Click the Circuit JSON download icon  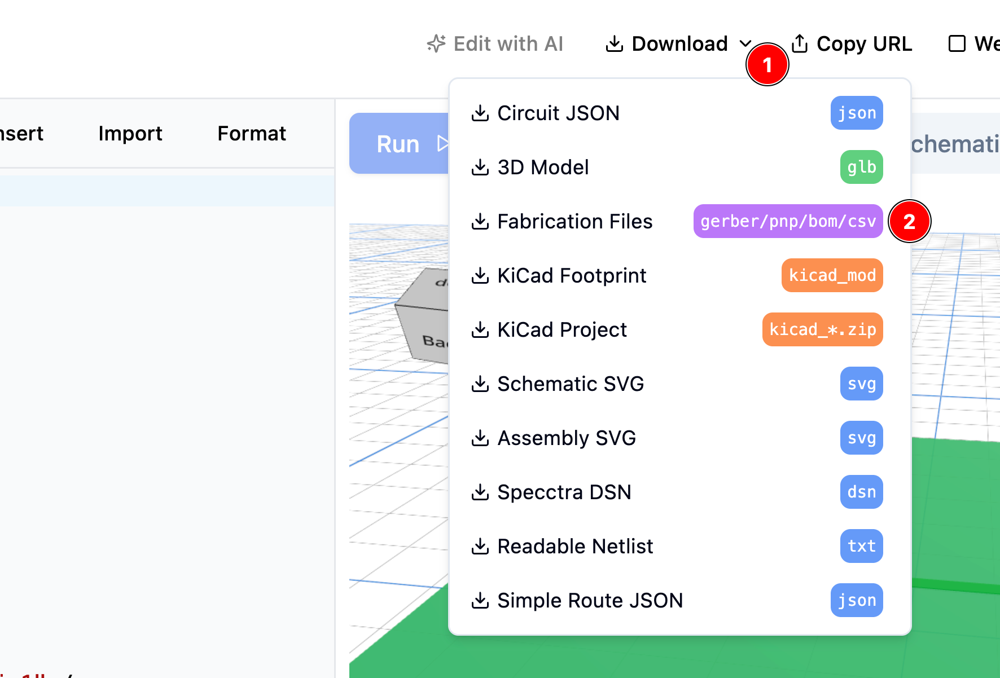point(481,113)
